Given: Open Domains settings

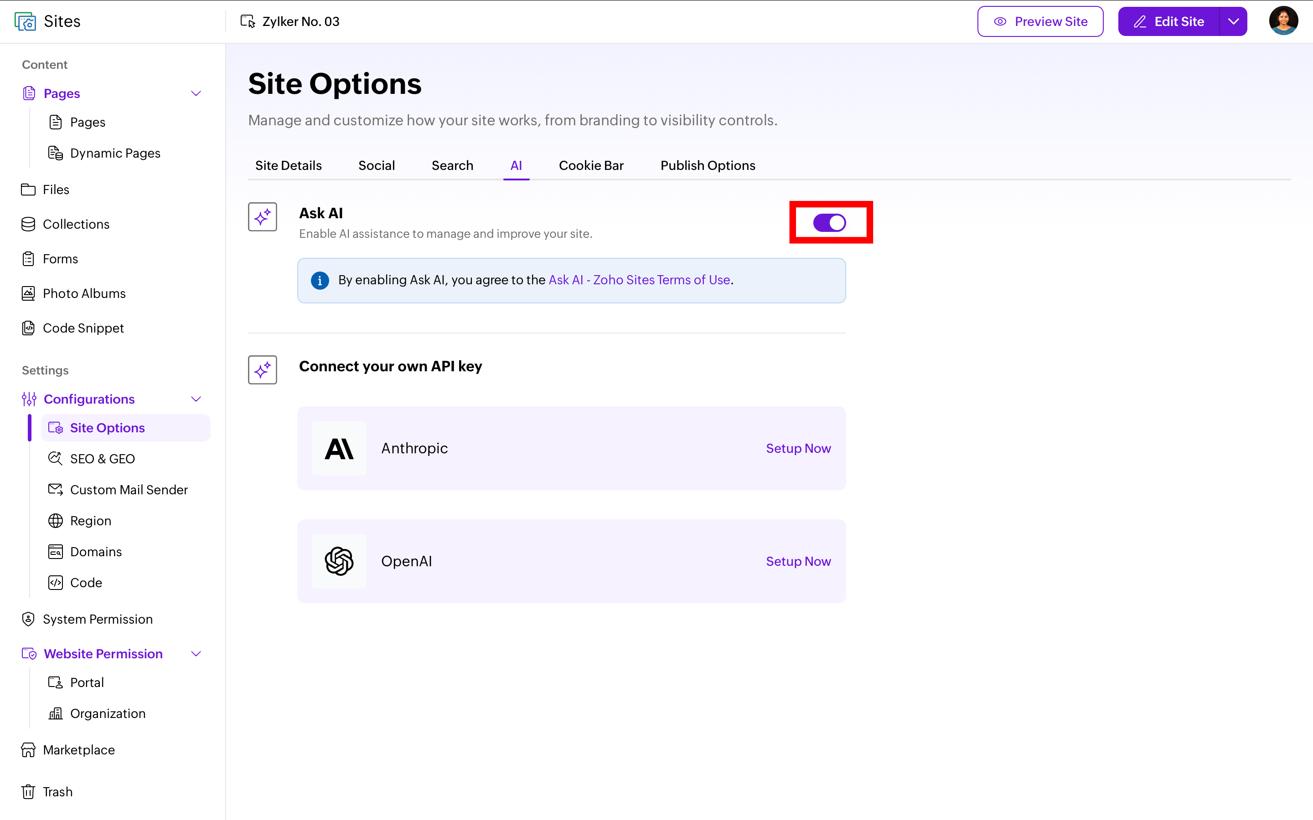Looking at the screenshot, I should click(85, 552).
